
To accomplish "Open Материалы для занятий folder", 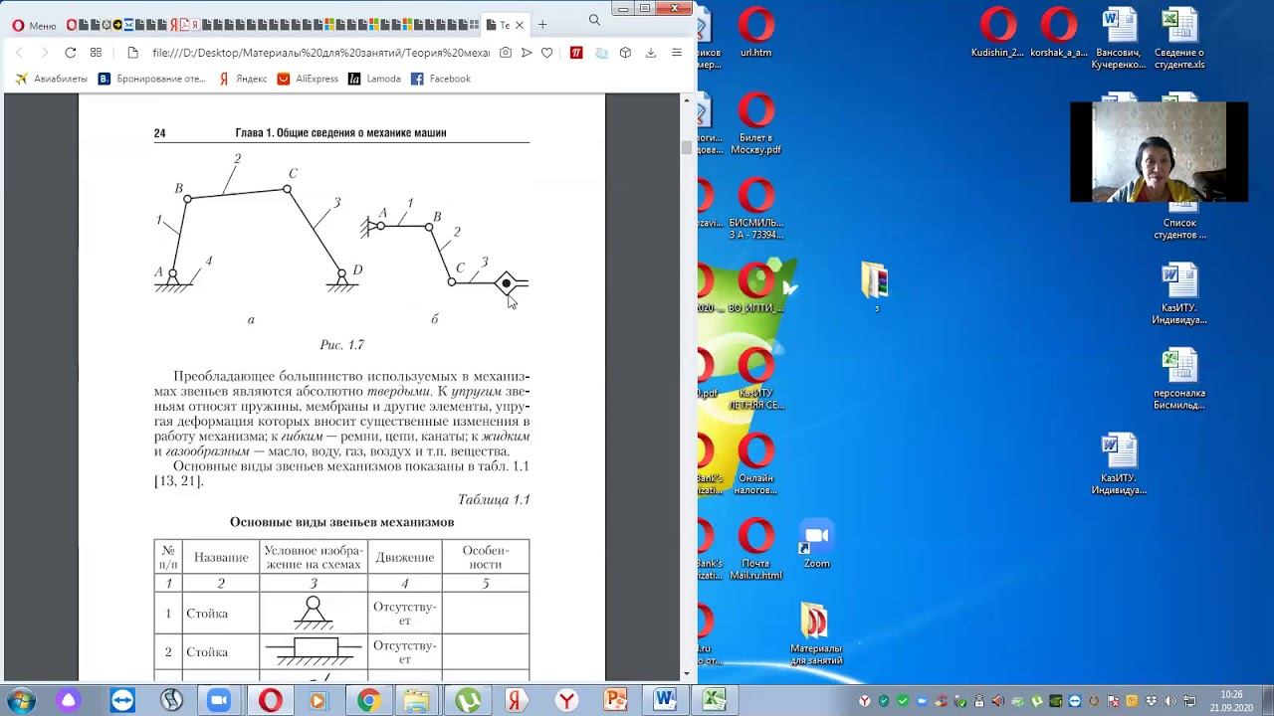I will [x=816, y=634].
